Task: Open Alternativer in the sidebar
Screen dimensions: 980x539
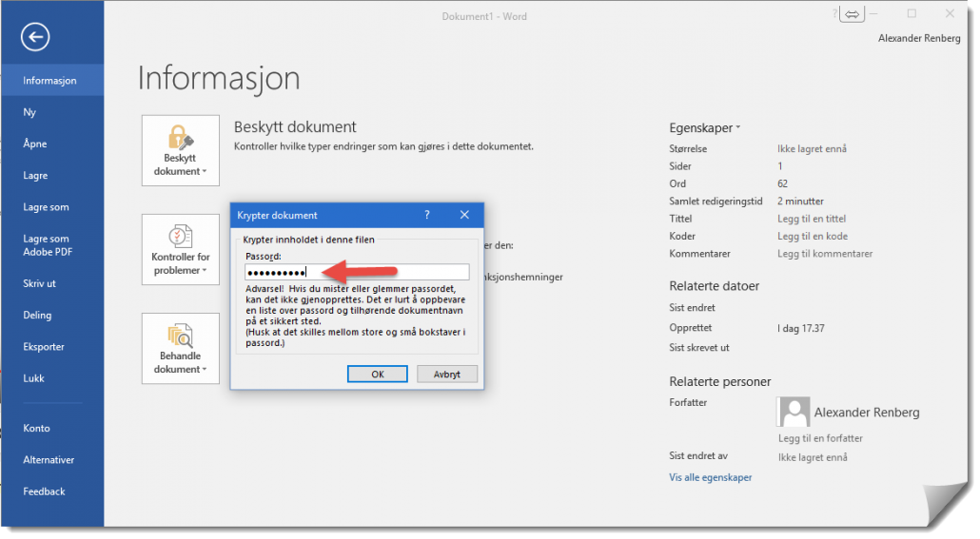Action: click(x=52, y=460)
